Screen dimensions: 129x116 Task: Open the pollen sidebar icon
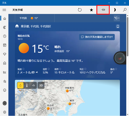tap(5, 54)
